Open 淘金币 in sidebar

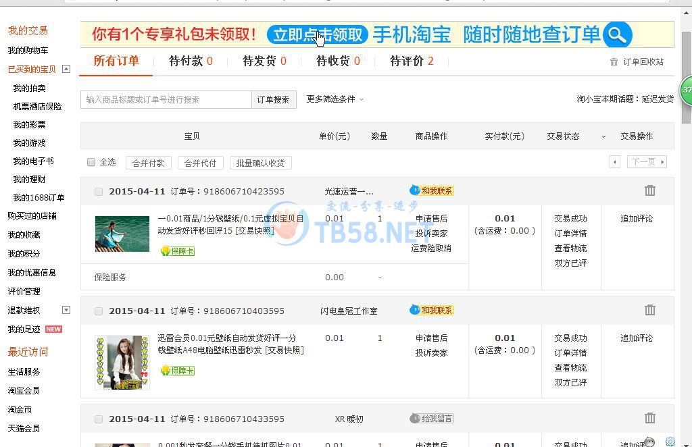point(20,410)
